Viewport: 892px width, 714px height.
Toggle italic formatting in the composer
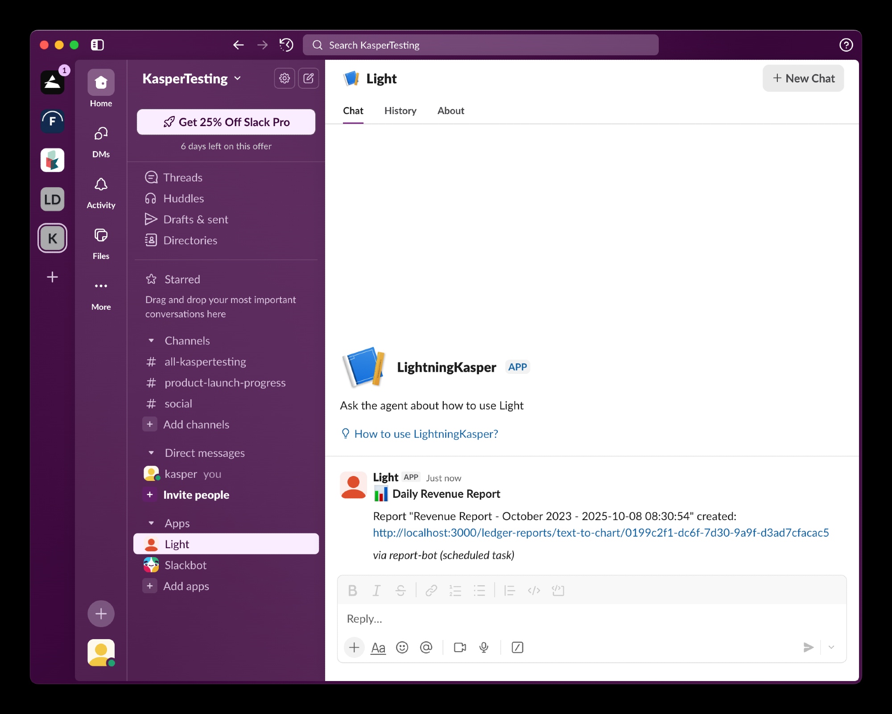click(376, 591)
